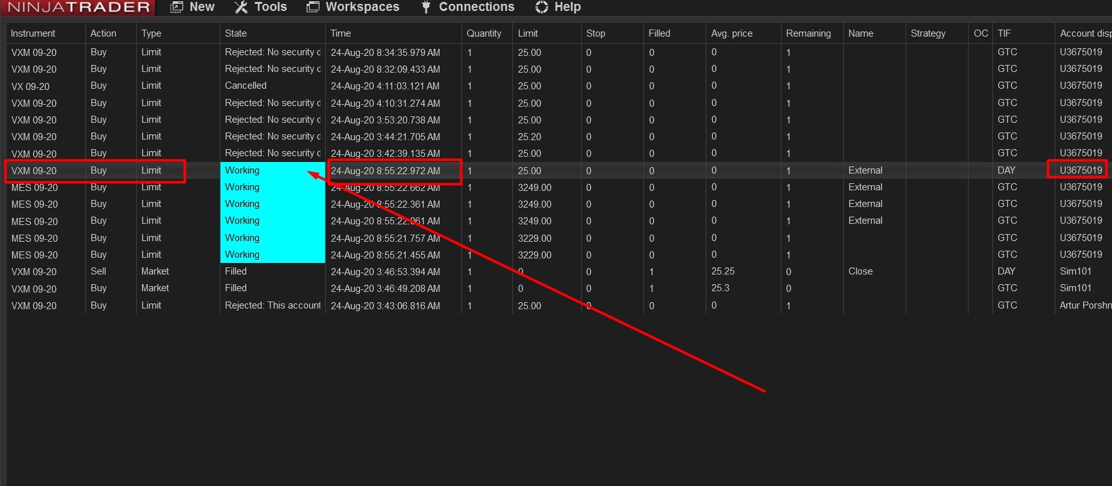Image resolution: width=1112 pixels, height=486 pixels.
Task: Open the Workspaces menu
Action: 353,7
